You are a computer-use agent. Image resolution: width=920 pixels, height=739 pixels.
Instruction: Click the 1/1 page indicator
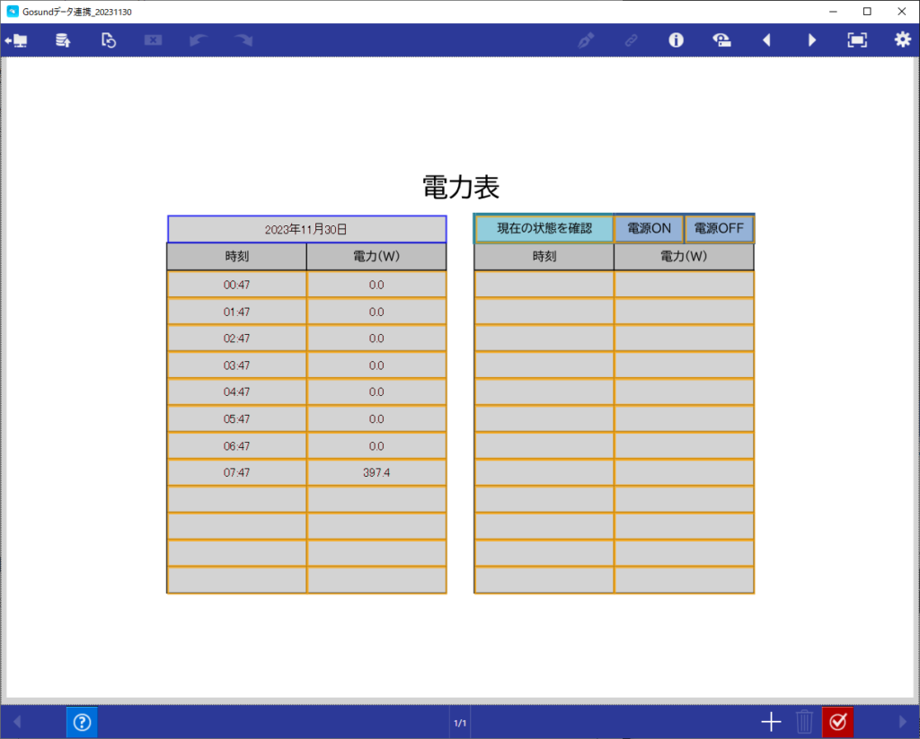click(x=460, y=723)
